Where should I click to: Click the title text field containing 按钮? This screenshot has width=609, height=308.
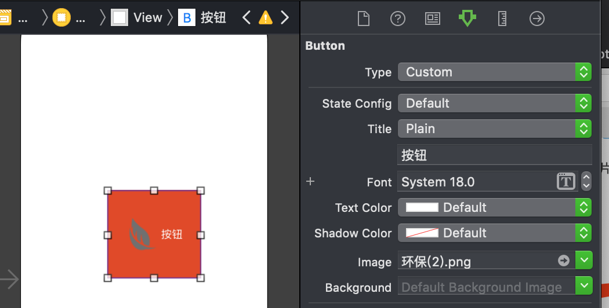494,155
